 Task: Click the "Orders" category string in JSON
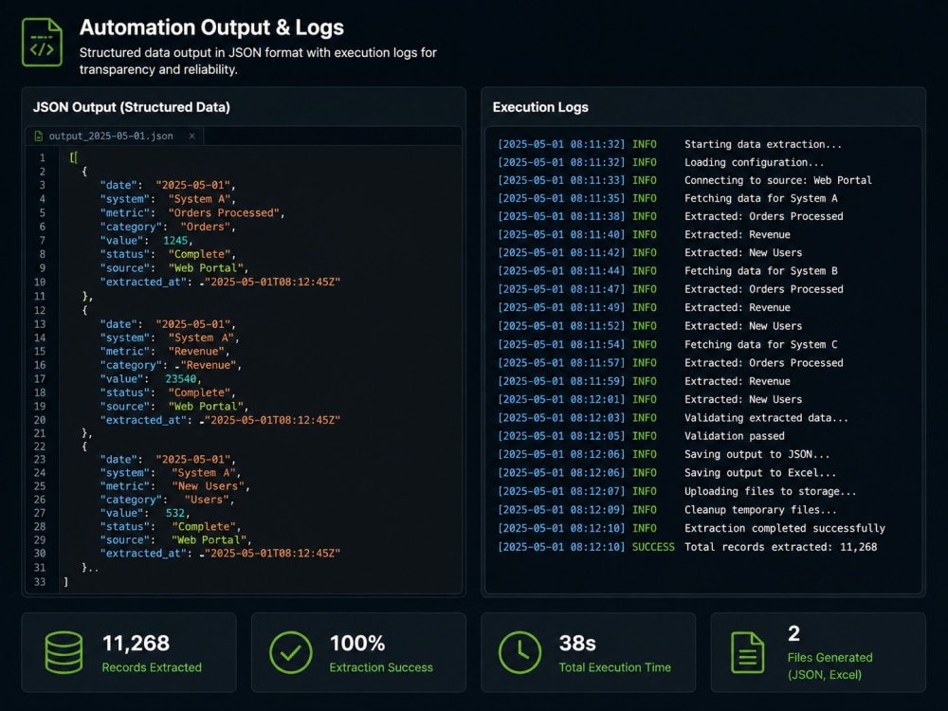click(205, 227)
